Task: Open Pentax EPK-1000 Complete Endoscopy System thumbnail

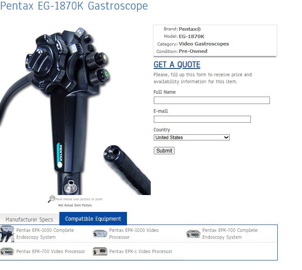Action: click(x=7, y=234)
